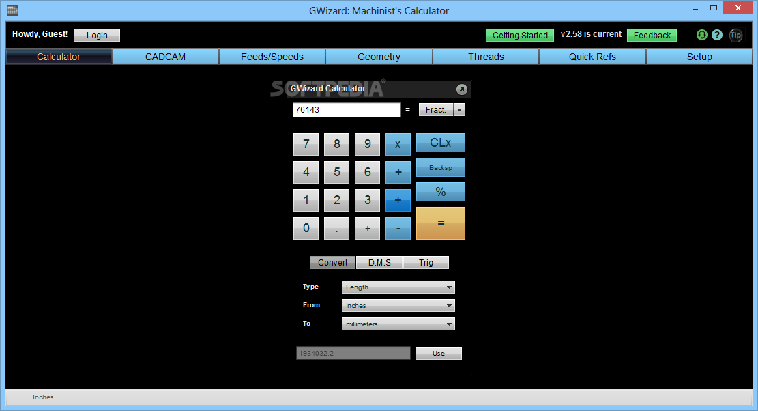Click the green refresh icon near Feedback
The image size is (758, 411).
click(x=701, y=35)
